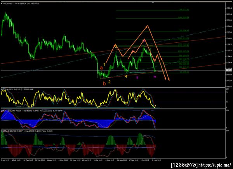Screen dimensions: 233x169
Task: Click the Sto(89,3,3) Fisher indicator label
Action: [27, 131]
